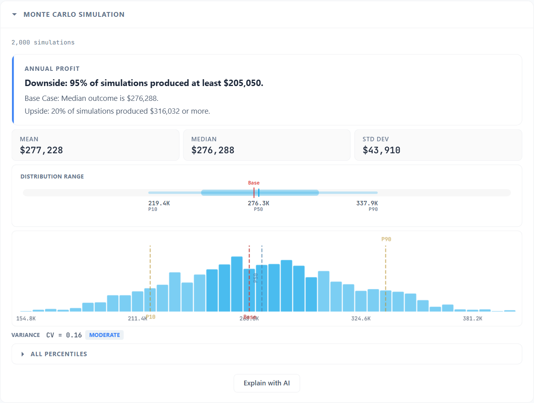Collapse the Monte Carlo Simulation section arrow
This screenshot has width=534, height=403.
pyautogui.click(x=14, y=14)
